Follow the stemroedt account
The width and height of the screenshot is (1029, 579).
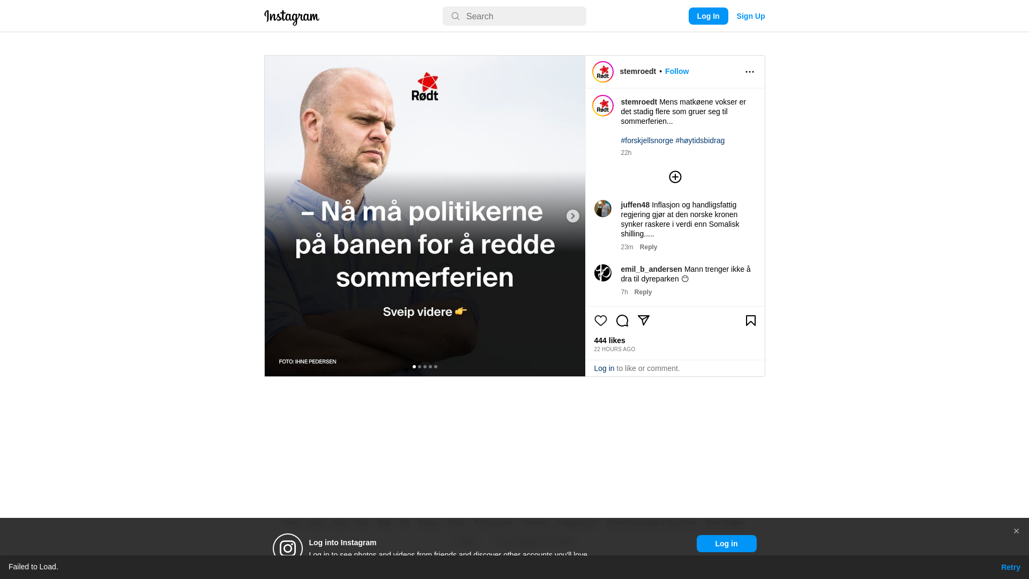pyautogui.click(x=676, y=71)
